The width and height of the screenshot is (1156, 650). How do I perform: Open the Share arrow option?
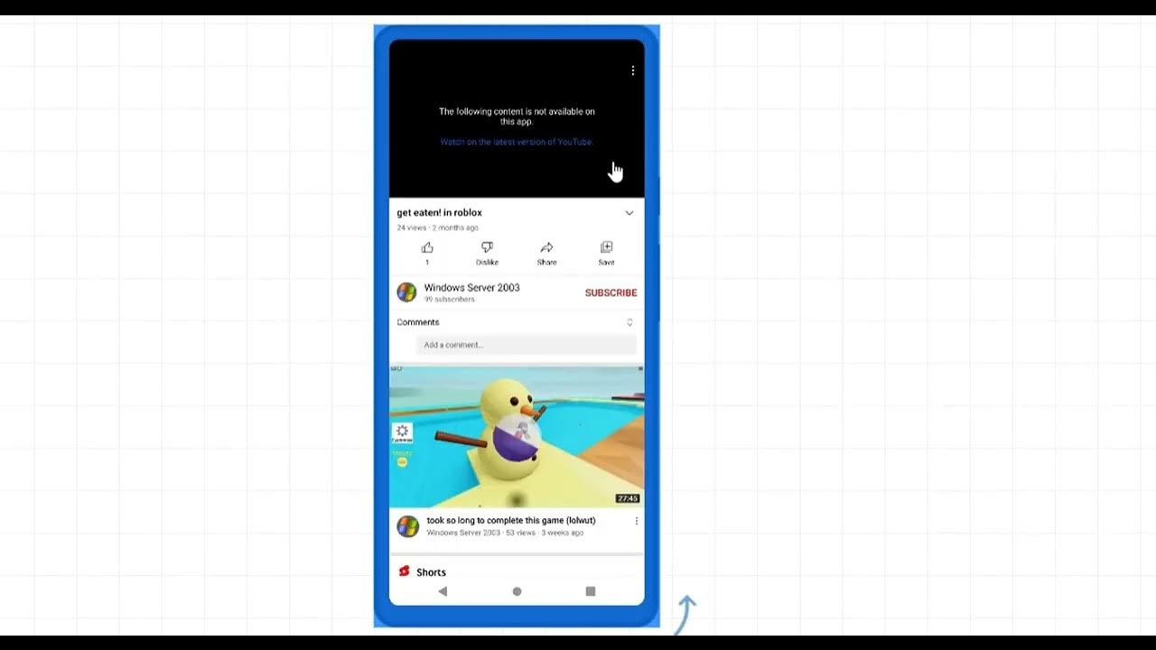point(546,247)
